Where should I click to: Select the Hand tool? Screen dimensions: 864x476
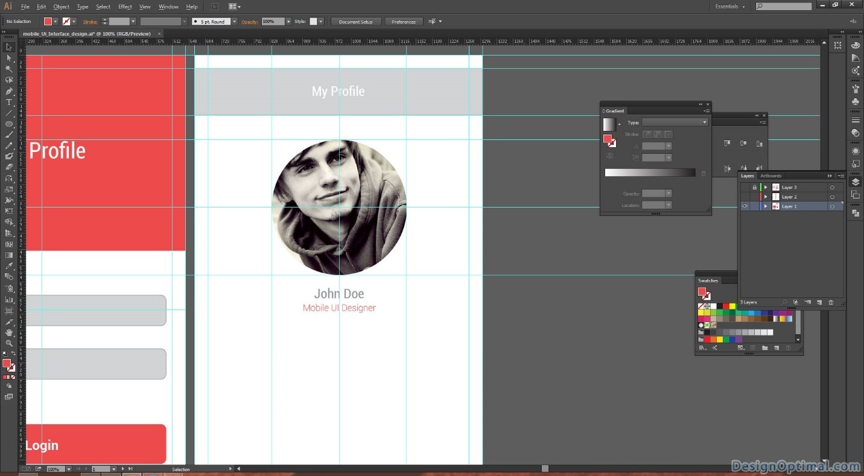tap(9, 332)
